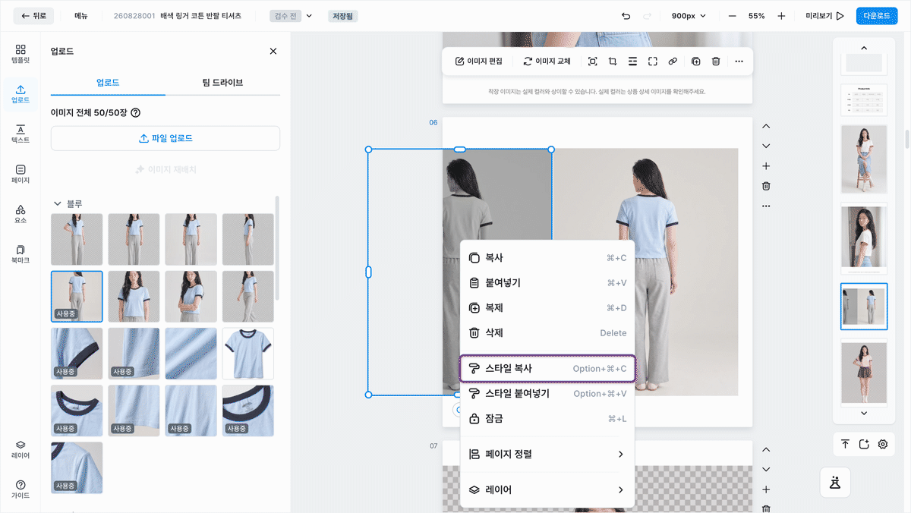Open the 요소 sidebar panel
The height and width of the screenshot is (513, 911).
[x=20, y=214]
